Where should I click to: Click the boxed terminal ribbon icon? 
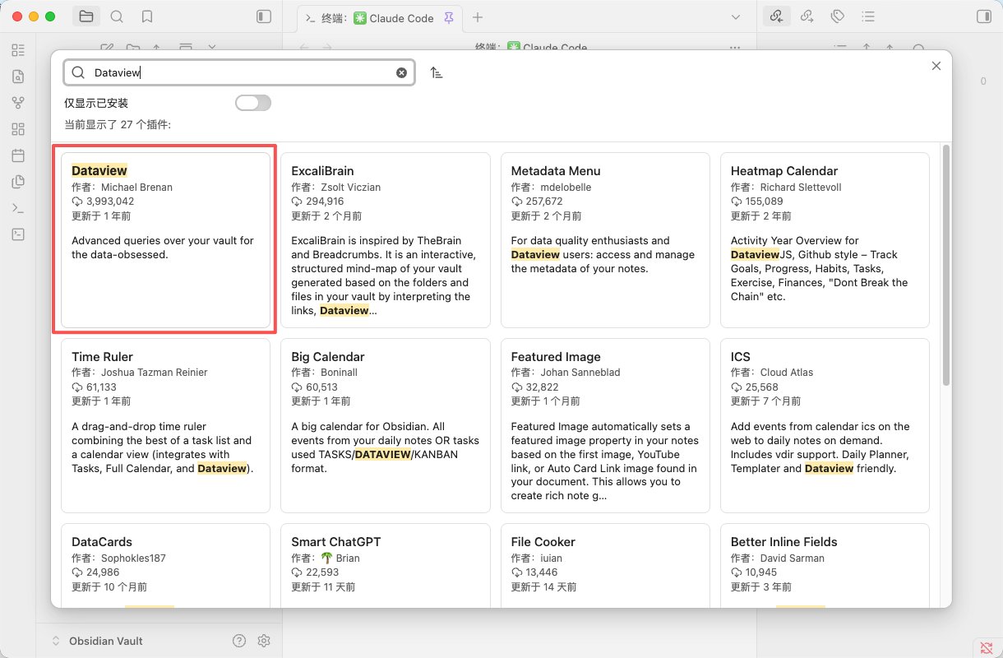click(18, 234)
